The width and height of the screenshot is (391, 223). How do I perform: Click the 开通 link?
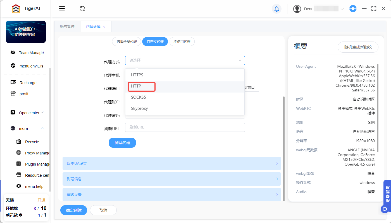click(41, 200)
